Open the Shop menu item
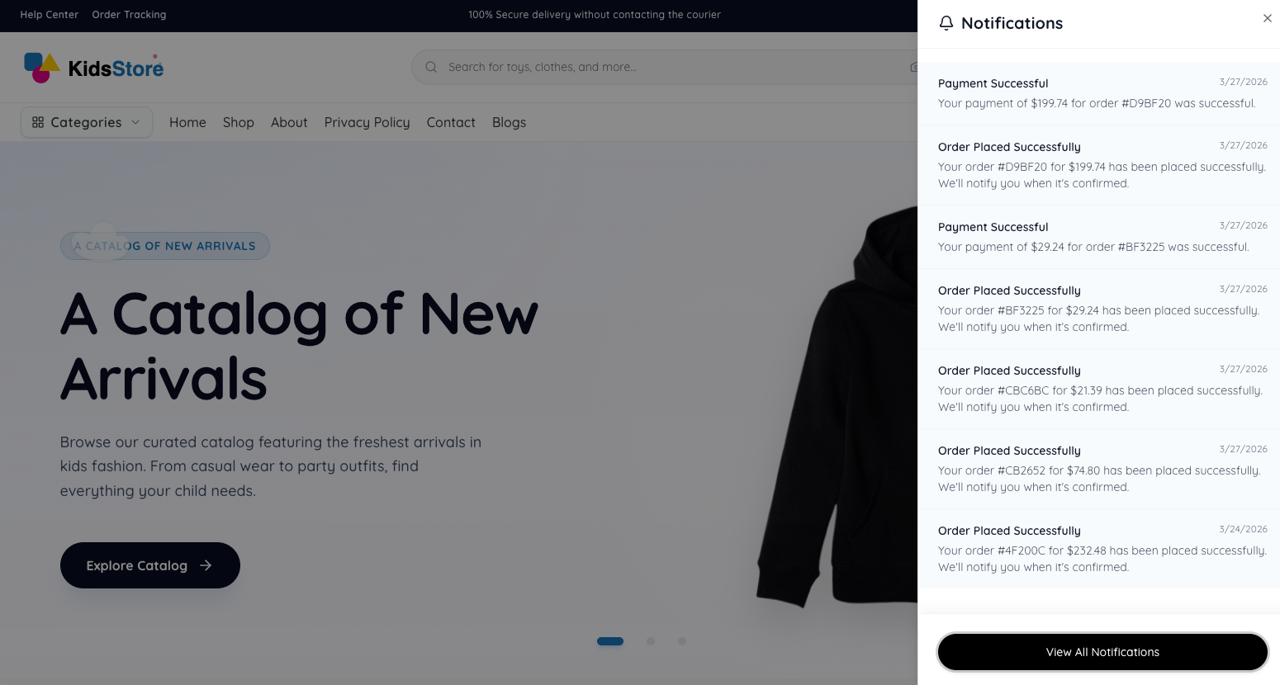Image resolution: width=1280 pixels, height=685 pixels. pos(238,122)
